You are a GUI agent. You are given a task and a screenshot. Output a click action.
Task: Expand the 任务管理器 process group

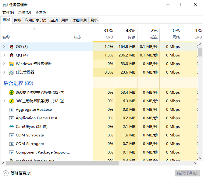point(4,72)
